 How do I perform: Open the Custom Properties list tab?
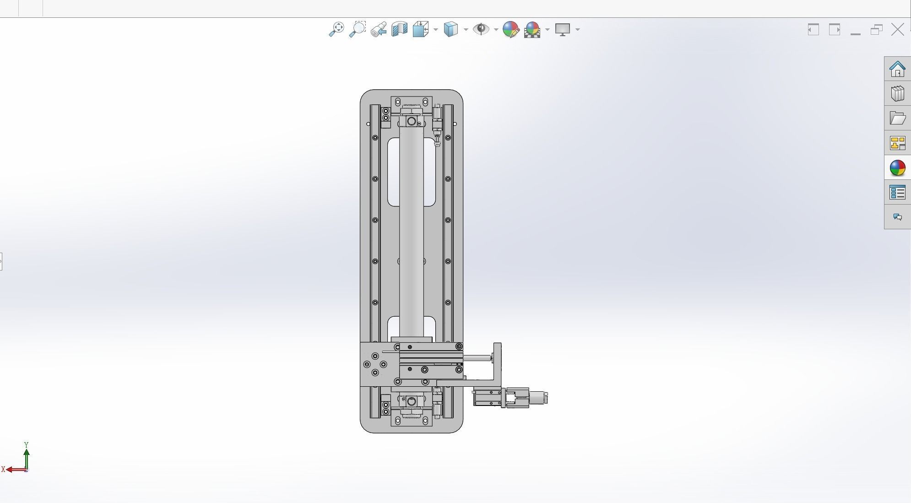coord(897,193)
